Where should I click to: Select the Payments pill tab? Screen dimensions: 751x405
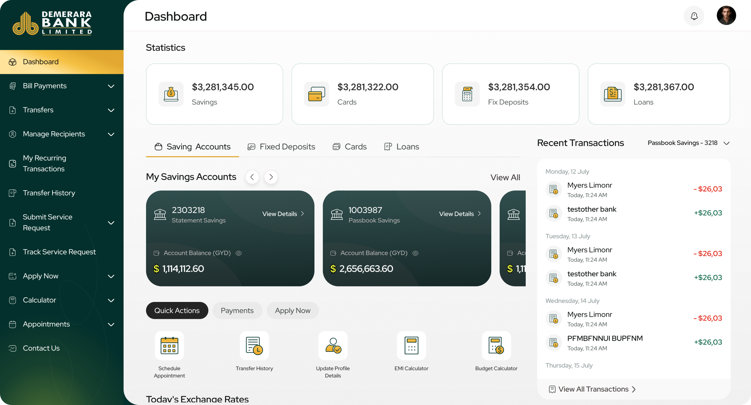pyautogui.click(x=237, y=311)
